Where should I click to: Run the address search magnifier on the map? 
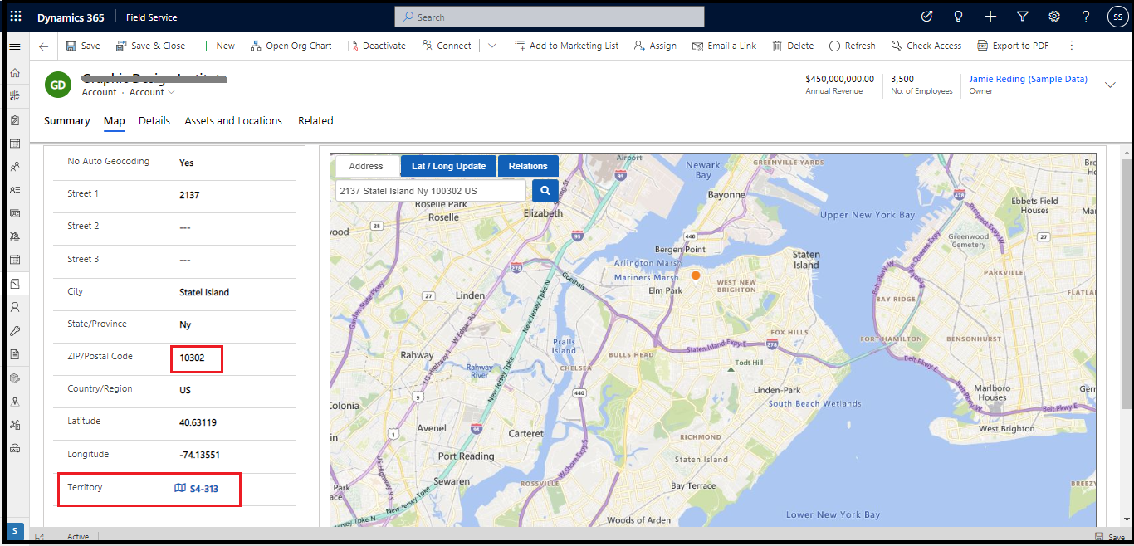[545, 190]
